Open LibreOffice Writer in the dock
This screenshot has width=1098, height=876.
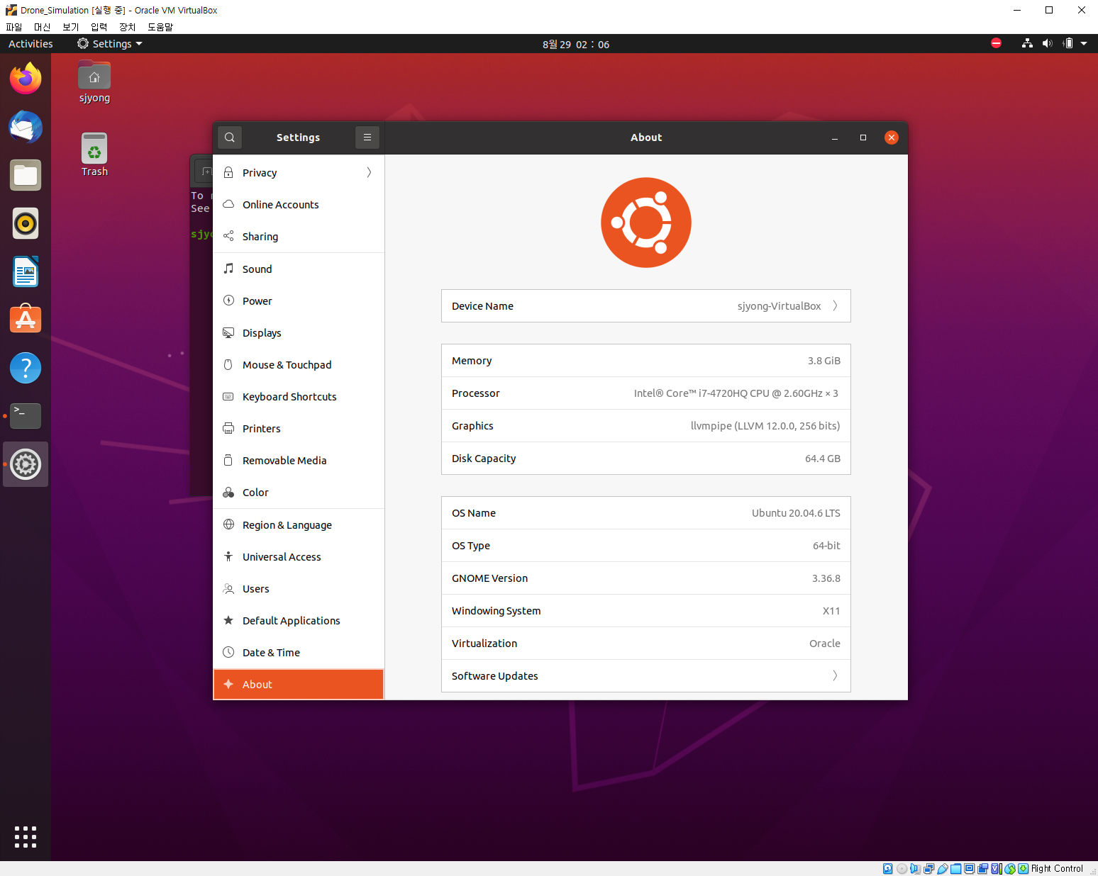click(x=26, y=272)
